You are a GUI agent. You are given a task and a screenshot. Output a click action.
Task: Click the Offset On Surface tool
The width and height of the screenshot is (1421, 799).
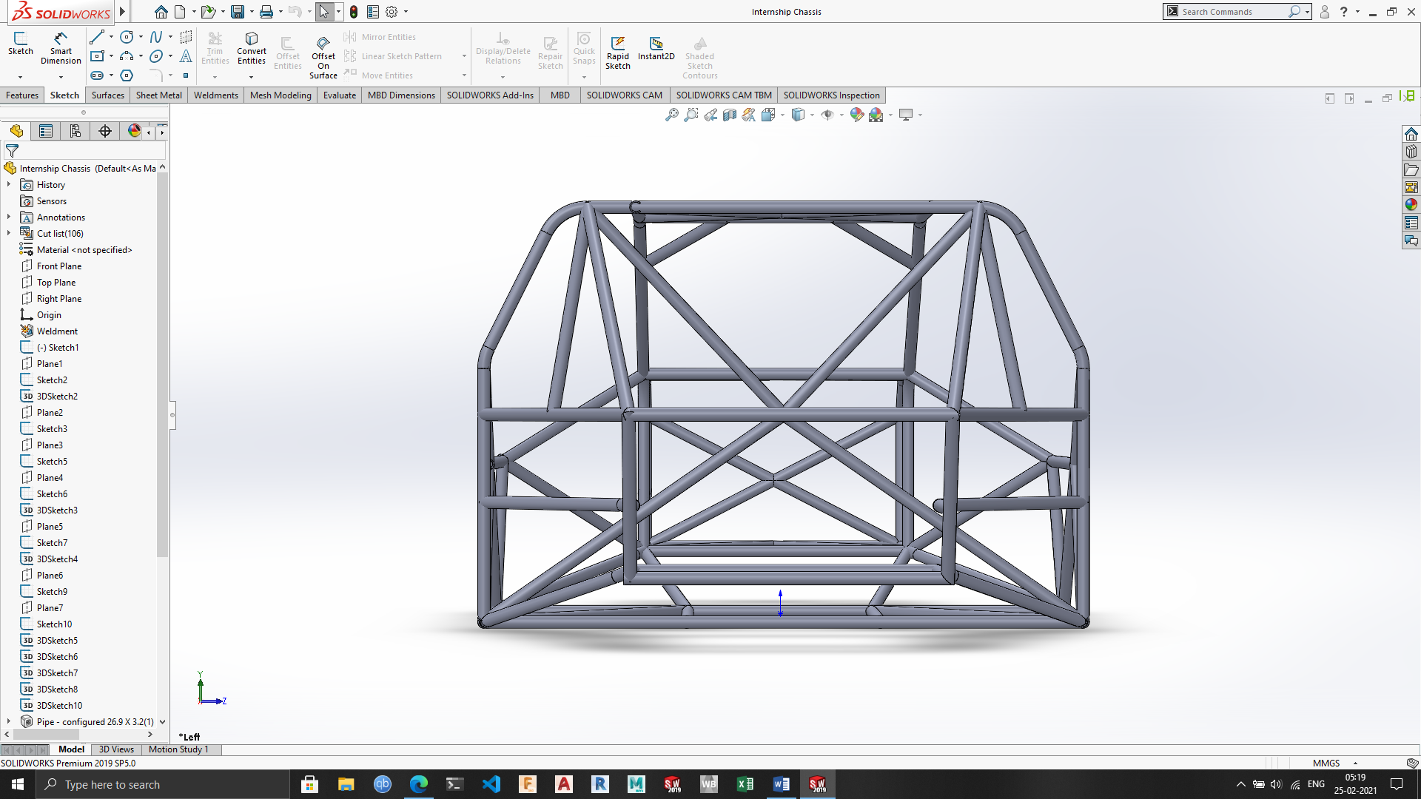(x=323, y=56)
